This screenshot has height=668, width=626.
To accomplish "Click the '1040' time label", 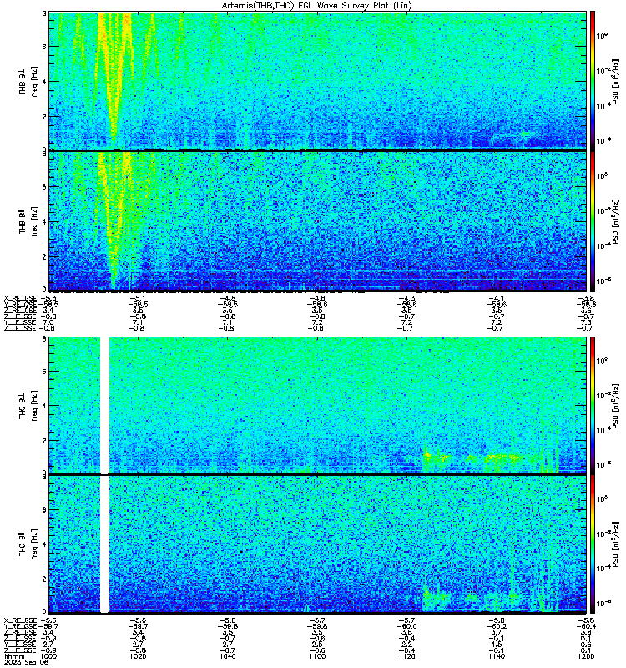I will (227, 656).
